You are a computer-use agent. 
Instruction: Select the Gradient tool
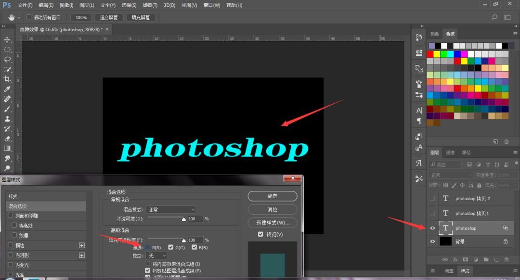(x=7, y=149)
